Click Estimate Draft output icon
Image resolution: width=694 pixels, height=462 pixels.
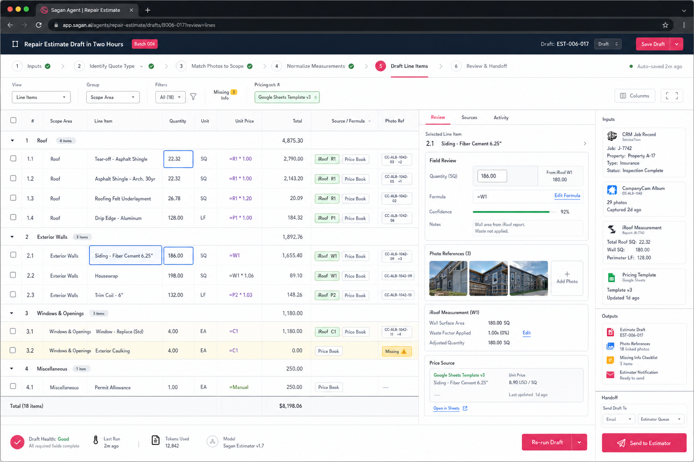coord(610,332)
